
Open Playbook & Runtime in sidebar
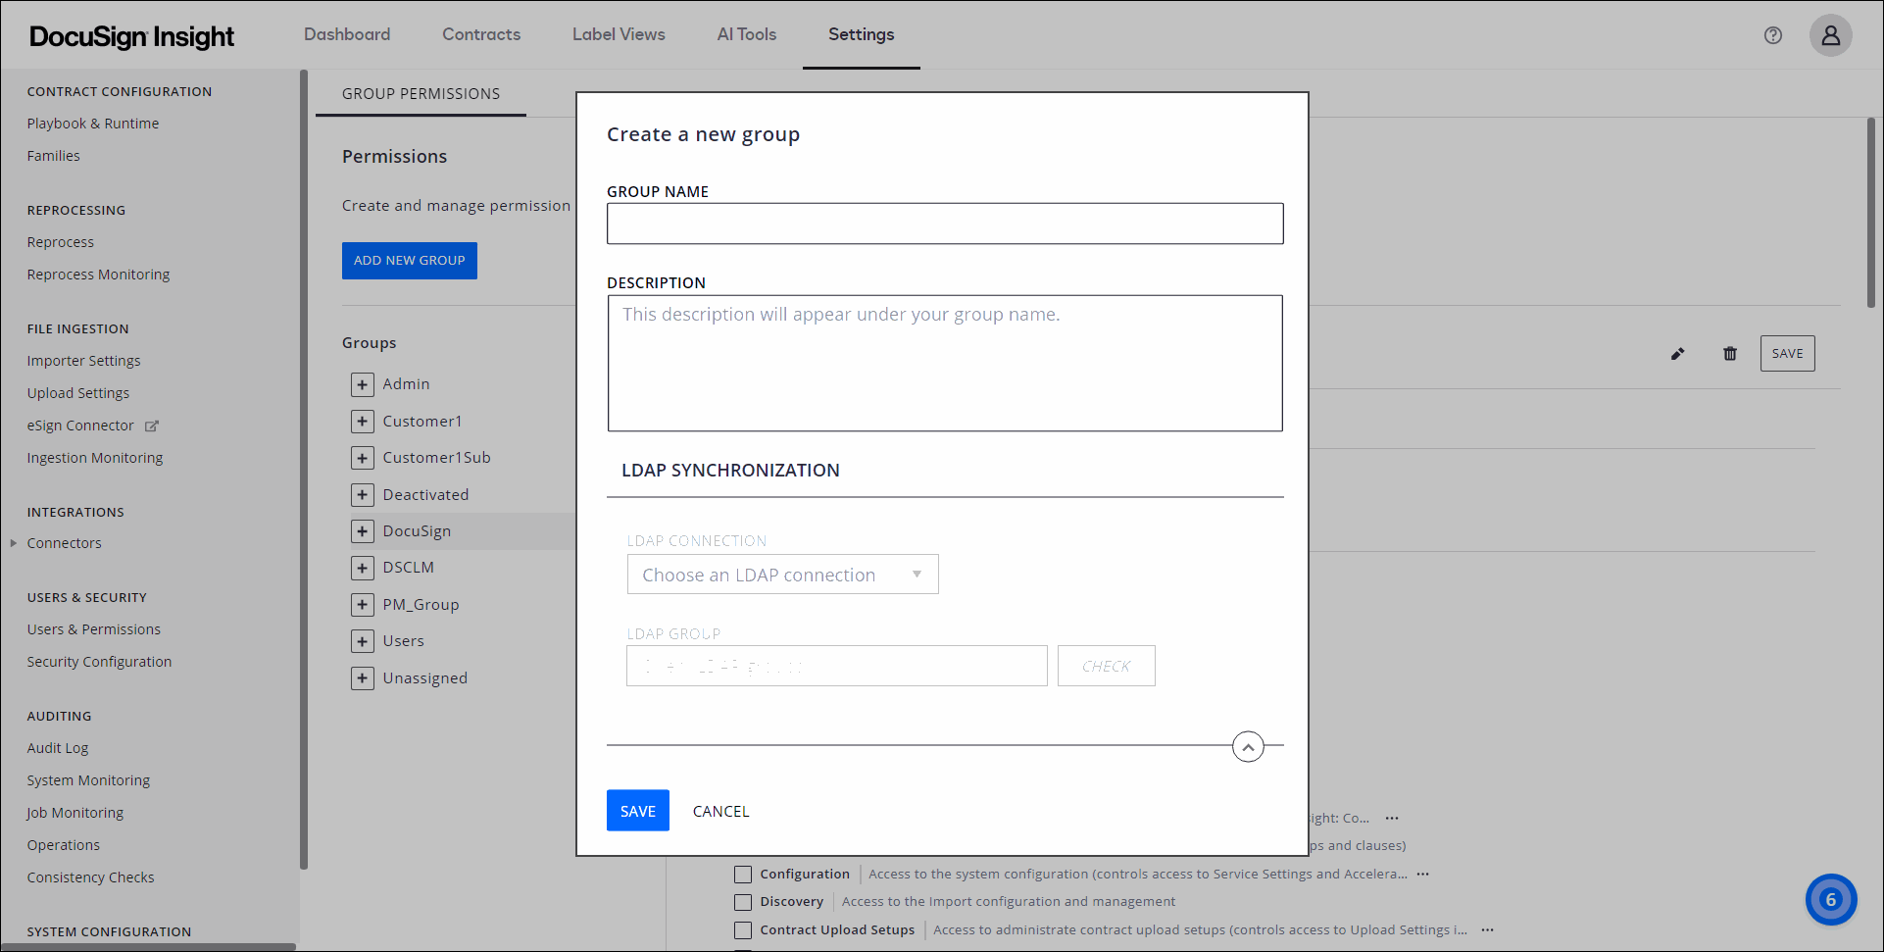93,124
